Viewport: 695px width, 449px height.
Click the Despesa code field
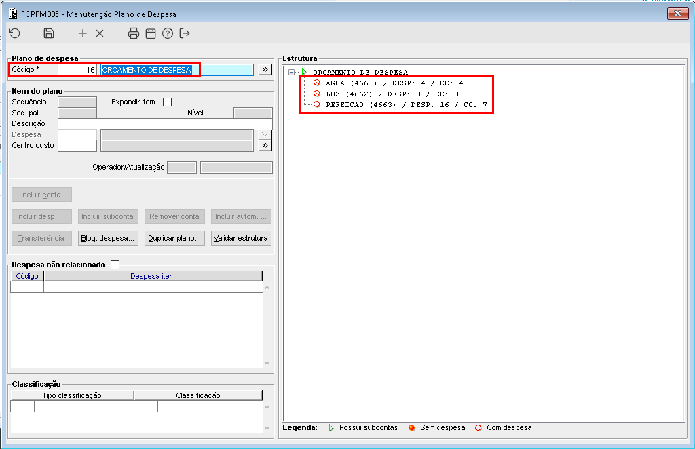tap(77, 134)
